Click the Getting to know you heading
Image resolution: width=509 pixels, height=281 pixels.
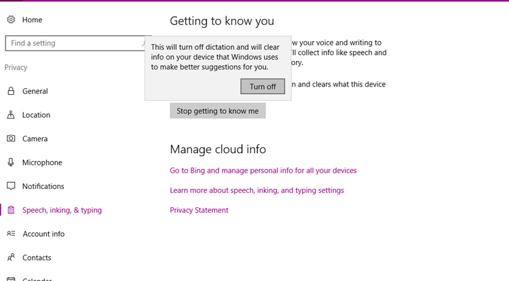[x=222, y=21]
